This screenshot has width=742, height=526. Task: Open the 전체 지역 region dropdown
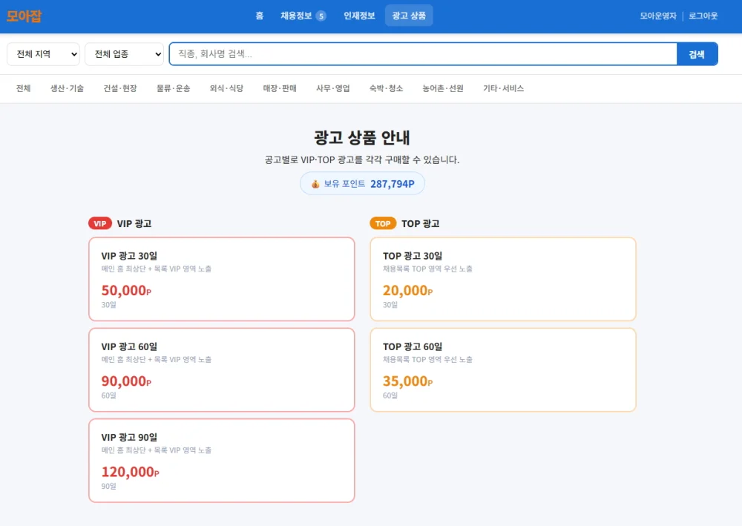(x=43, y=54)
